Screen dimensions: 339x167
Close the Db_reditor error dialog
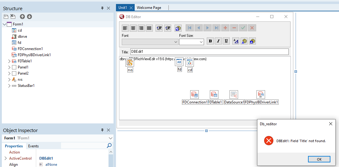pyautogui.click(x=331, y=124)
